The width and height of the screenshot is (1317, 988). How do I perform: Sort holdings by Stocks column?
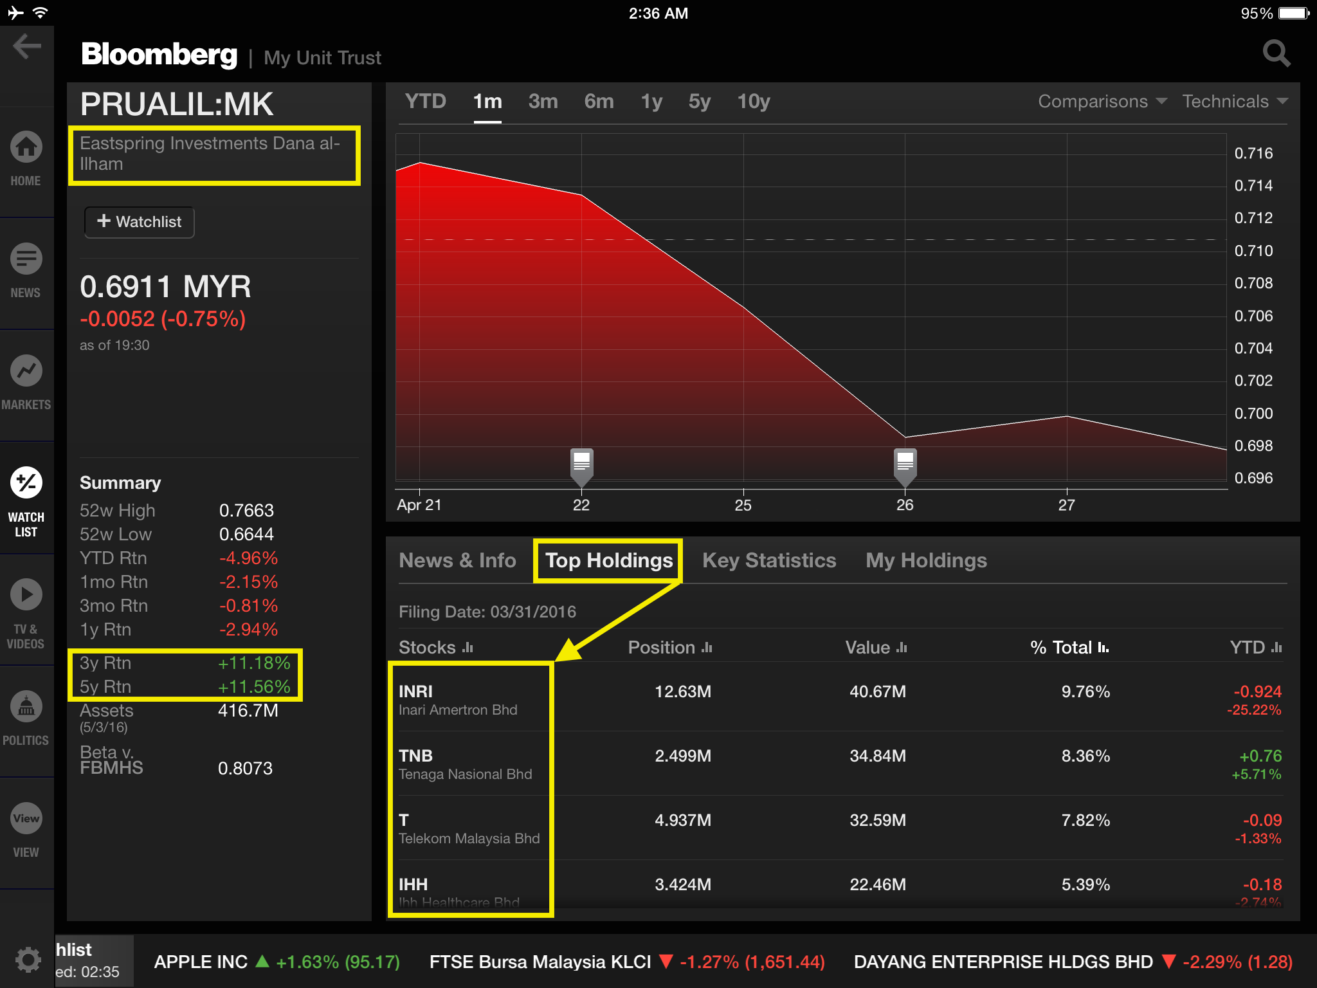coord(435,648)
